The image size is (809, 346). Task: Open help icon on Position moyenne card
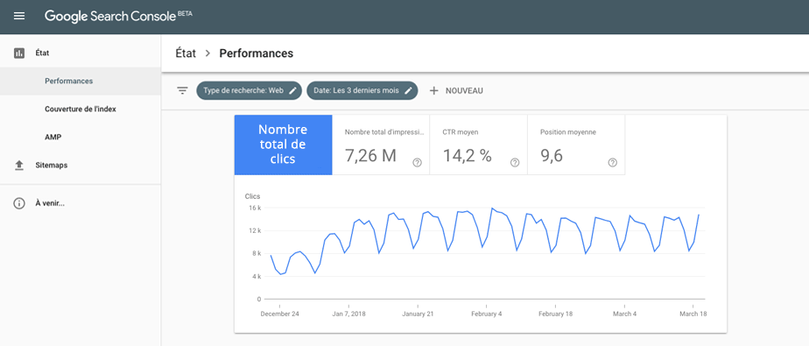(612, 163)
